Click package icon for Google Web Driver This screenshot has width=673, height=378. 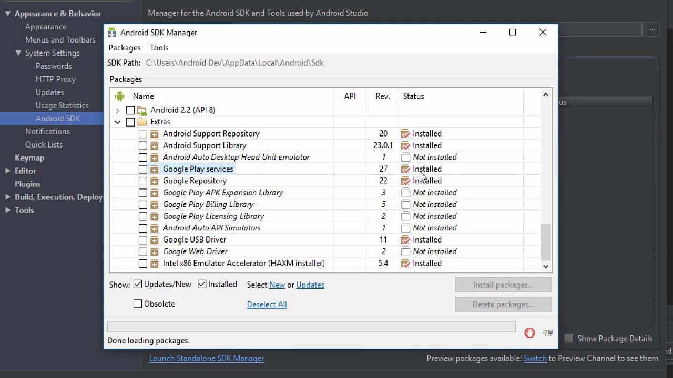pyautogui.click(x=155, y=252)
